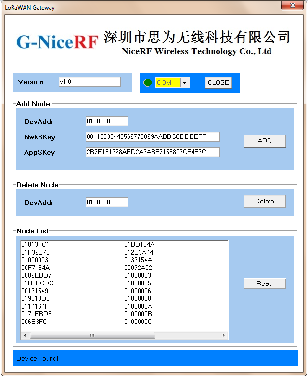Viewport: 308px width, 377px height.
Task: Select node 0171EBD8 in the list
Action: point(36,314)
